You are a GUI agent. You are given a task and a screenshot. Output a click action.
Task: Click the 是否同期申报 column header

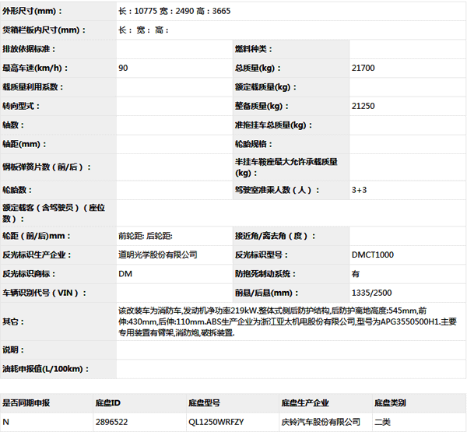[x=26, y=402]
